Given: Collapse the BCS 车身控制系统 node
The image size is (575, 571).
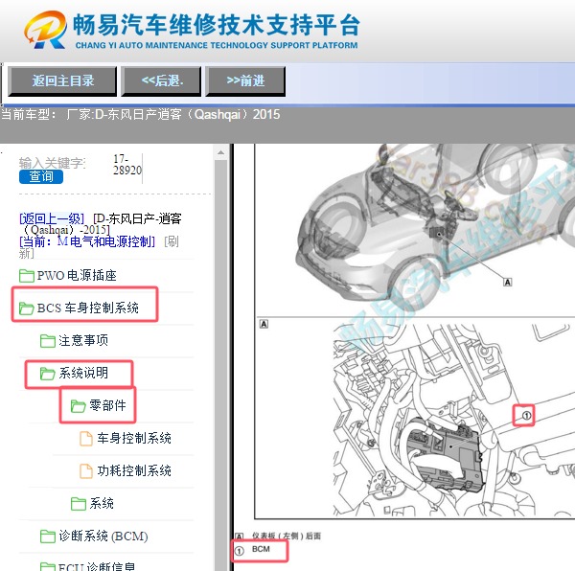Looking at the screenshot, I should 88,308.
